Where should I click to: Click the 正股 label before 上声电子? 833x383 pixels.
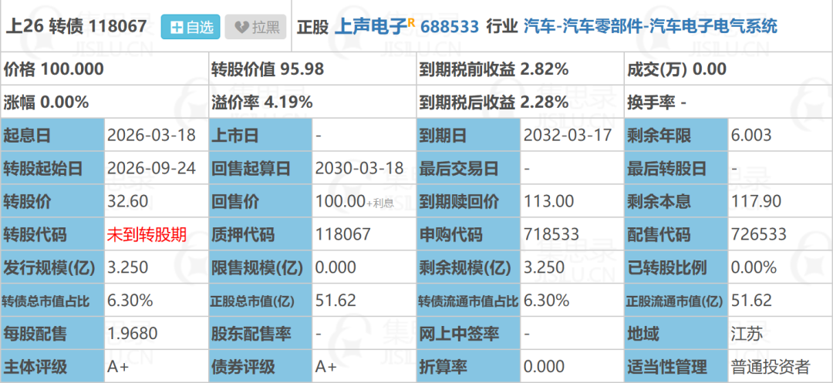[312, 26]
